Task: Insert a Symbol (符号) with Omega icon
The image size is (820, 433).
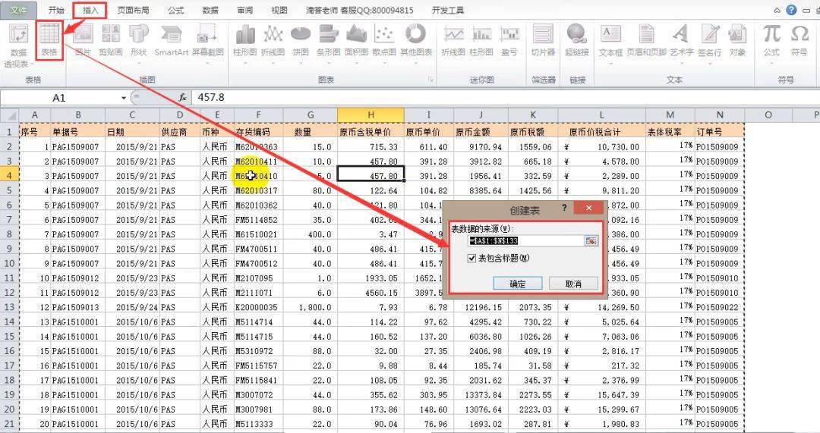Action: pyautogui.click(x=799, y=41)
